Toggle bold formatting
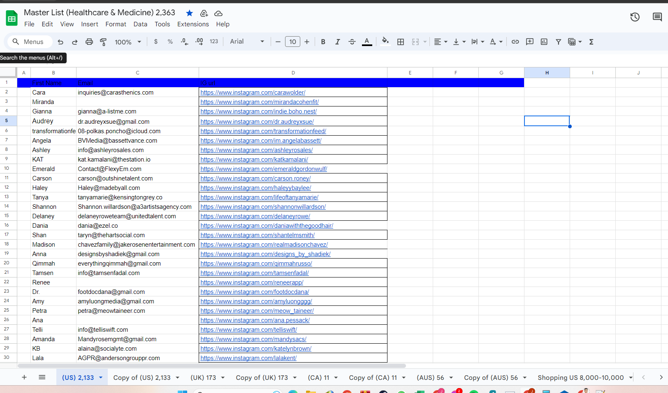 pyautogui.click(x=323, y=42)
